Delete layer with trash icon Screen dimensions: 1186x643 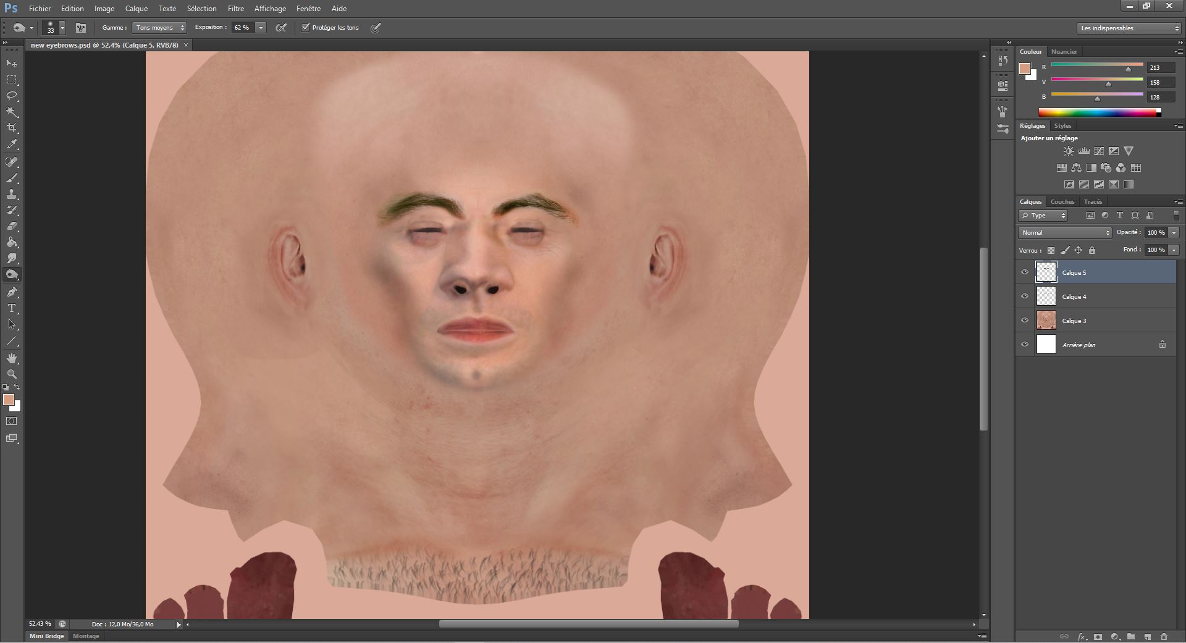[1164, 636]
